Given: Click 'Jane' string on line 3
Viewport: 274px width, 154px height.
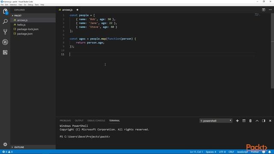Looking at the screenshot, I should tap(93, 23).
